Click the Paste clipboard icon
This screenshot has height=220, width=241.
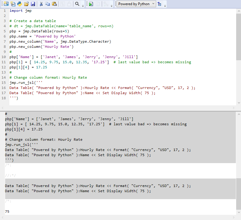point(54,4)
